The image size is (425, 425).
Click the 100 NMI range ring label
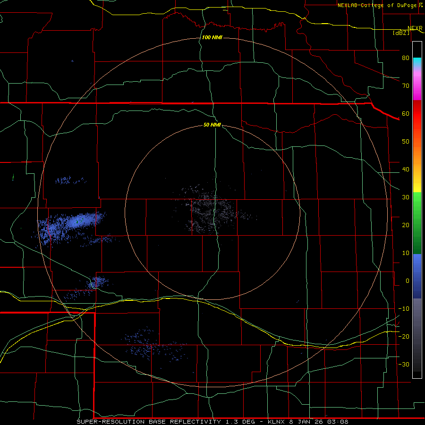pos(212,37)
